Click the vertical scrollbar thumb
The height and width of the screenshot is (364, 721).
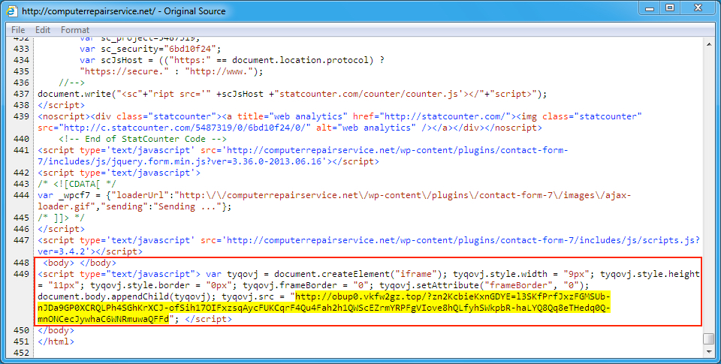click(x=708, y=338)
